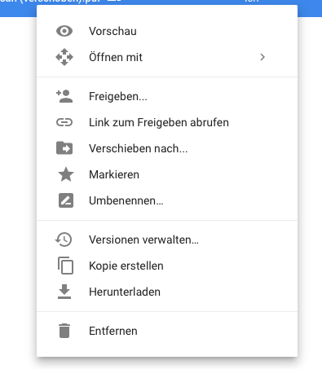
Task: Expand the Öffnen mit submenu arrow
Action: coord(262,57)
